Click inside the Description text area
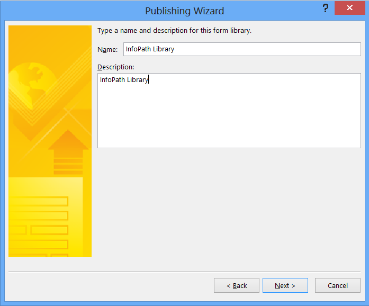This screenshot has width=369, height=306. tap(229, 111)
